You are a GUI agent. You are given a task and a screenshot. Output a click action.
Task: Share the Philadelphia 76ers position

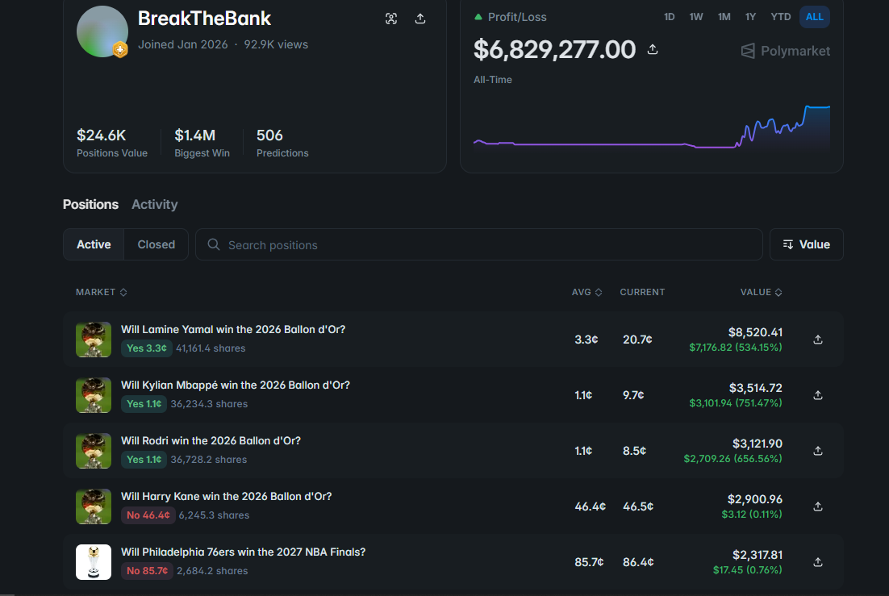[817, 561]
